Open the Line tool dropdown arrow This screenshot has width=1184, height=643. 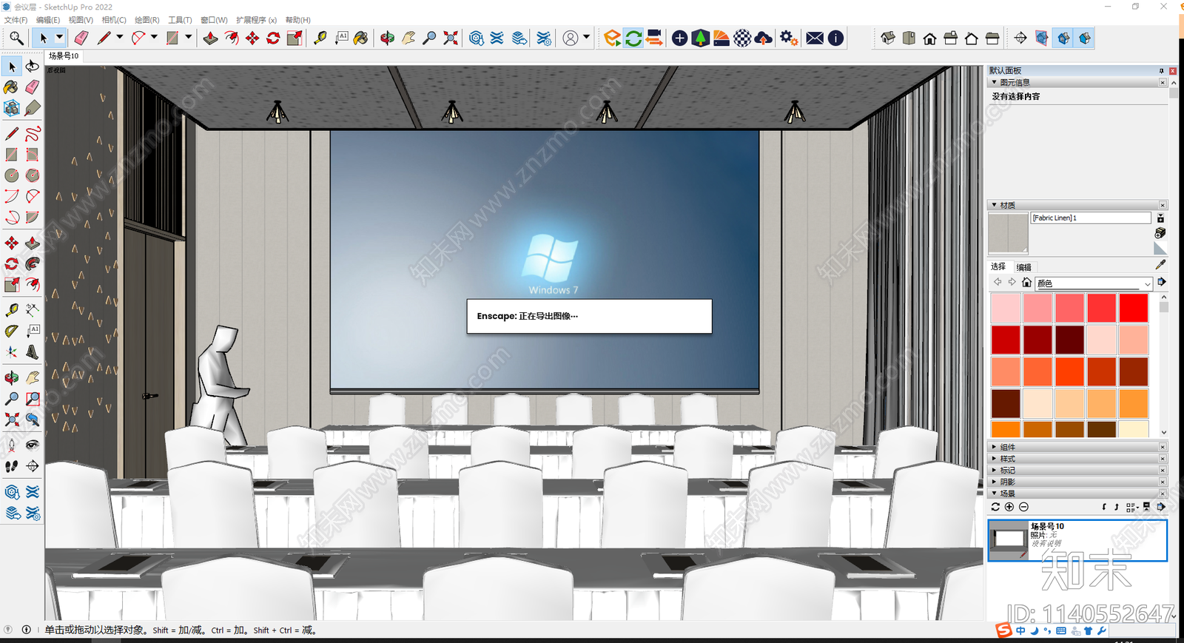click(119, 37)
